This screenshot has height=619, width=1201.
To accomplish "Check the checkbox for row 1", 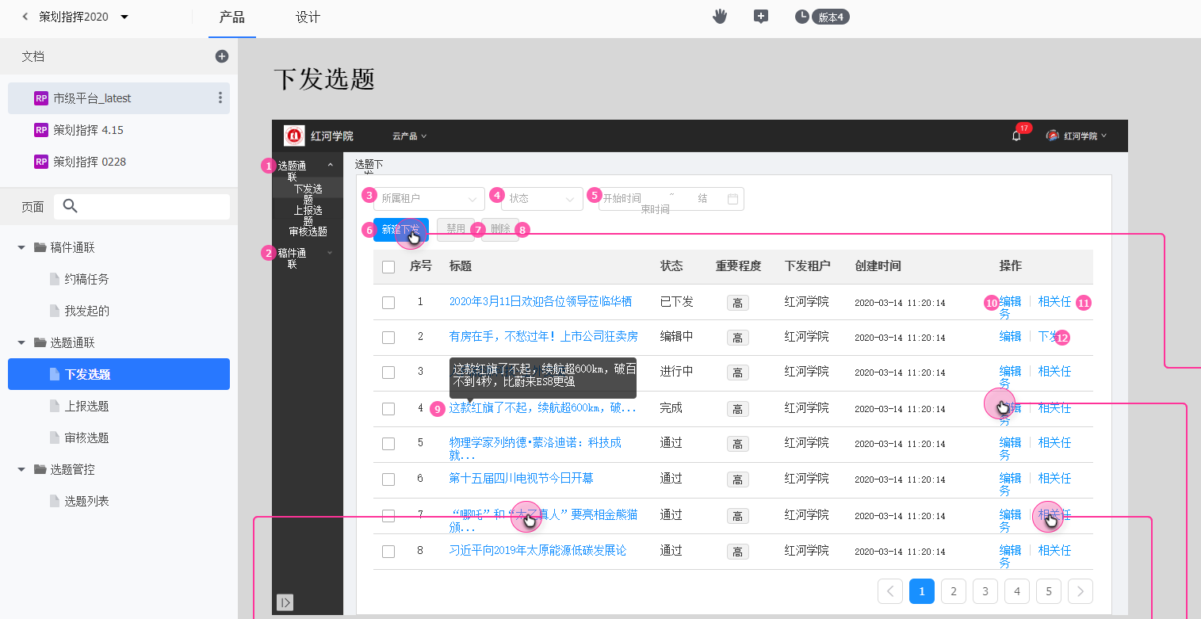I will tap(388, 302).
